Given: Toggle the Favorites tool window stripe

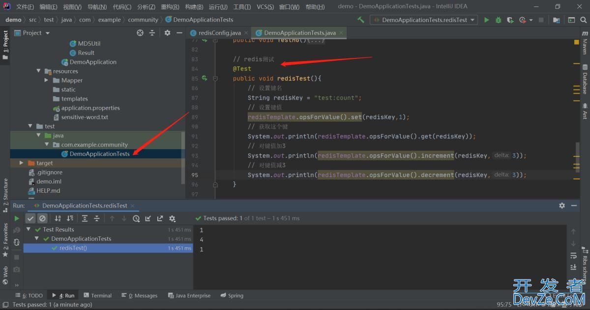Looking at the screenshot, I should [5, 240].
